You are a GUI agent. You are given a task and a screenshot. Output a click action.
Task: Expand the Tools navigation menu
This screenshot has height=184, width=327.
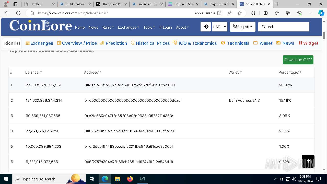(149, 27)
